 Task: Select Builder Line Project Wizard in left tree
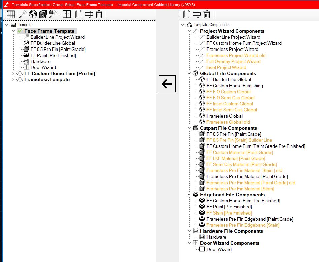click(58, 37)
